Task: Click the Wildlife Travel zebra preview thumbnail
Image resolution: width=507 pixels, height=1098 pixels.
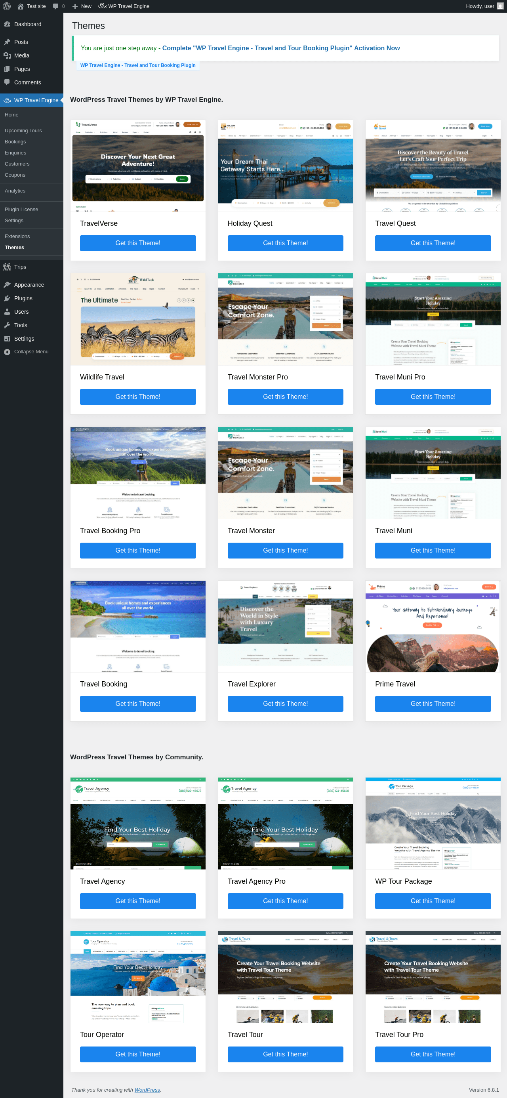Action: [138, 320]
